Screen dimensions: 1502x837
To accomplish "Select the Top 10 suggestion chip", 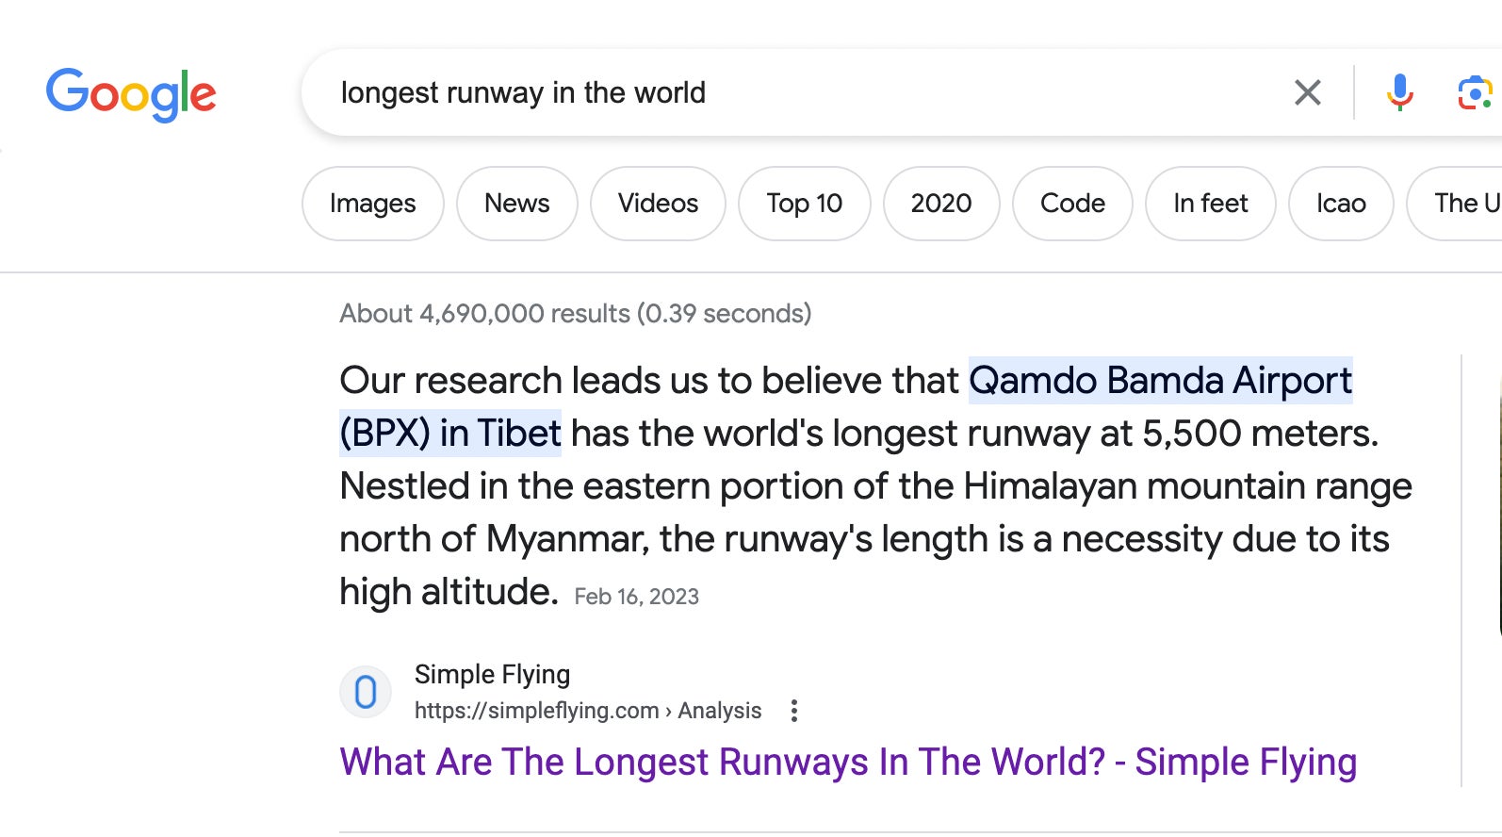I will pyautogui.click(x=804, y=204).
